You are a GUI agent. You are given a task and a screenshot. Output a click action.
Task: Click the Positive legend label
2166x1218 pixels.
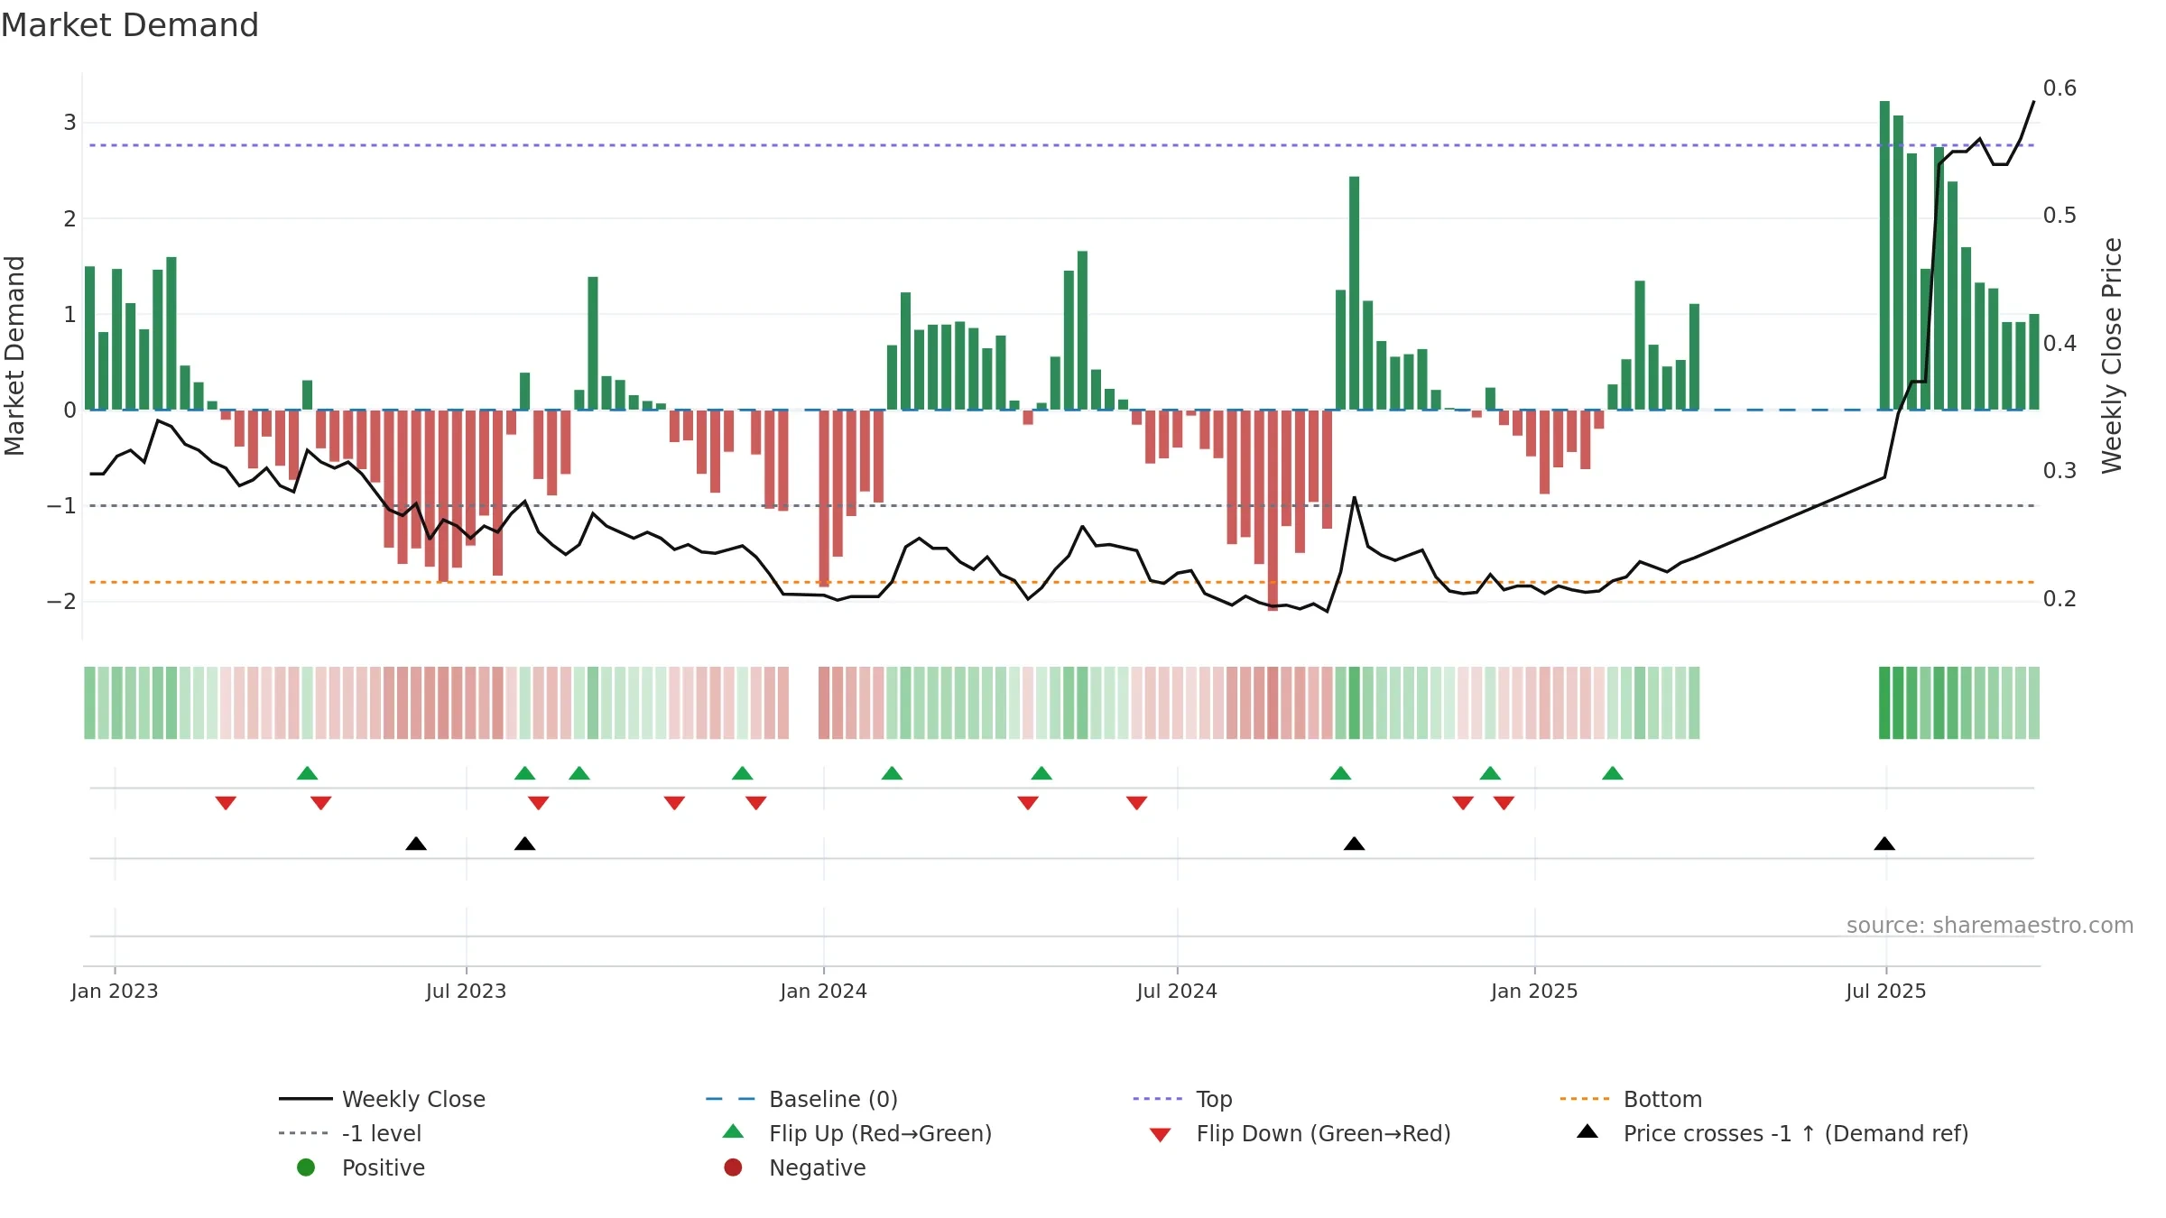click(383, 1167)
